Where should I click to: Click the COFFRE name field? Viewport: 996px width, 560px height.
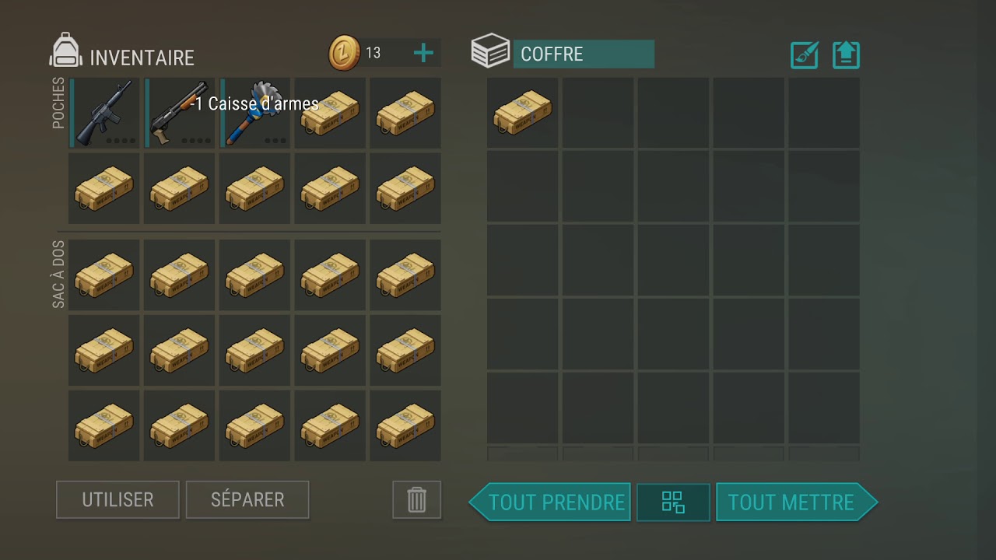pyautogui.click(x=584, y=54)
